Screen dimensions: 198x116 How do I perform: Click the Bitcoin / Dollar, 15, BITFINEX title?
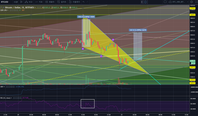tap(19, 7)
